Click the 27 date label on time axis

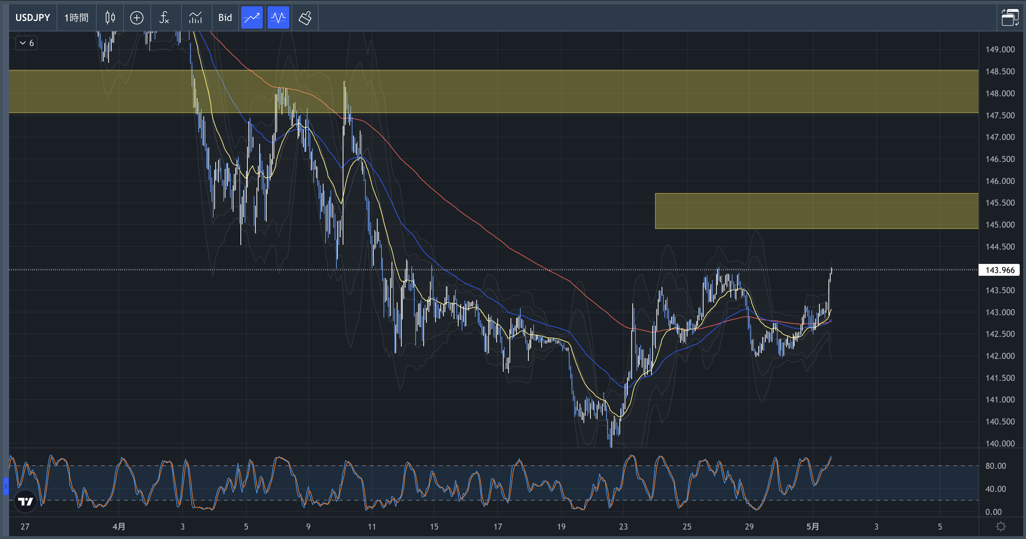(25, 527)
